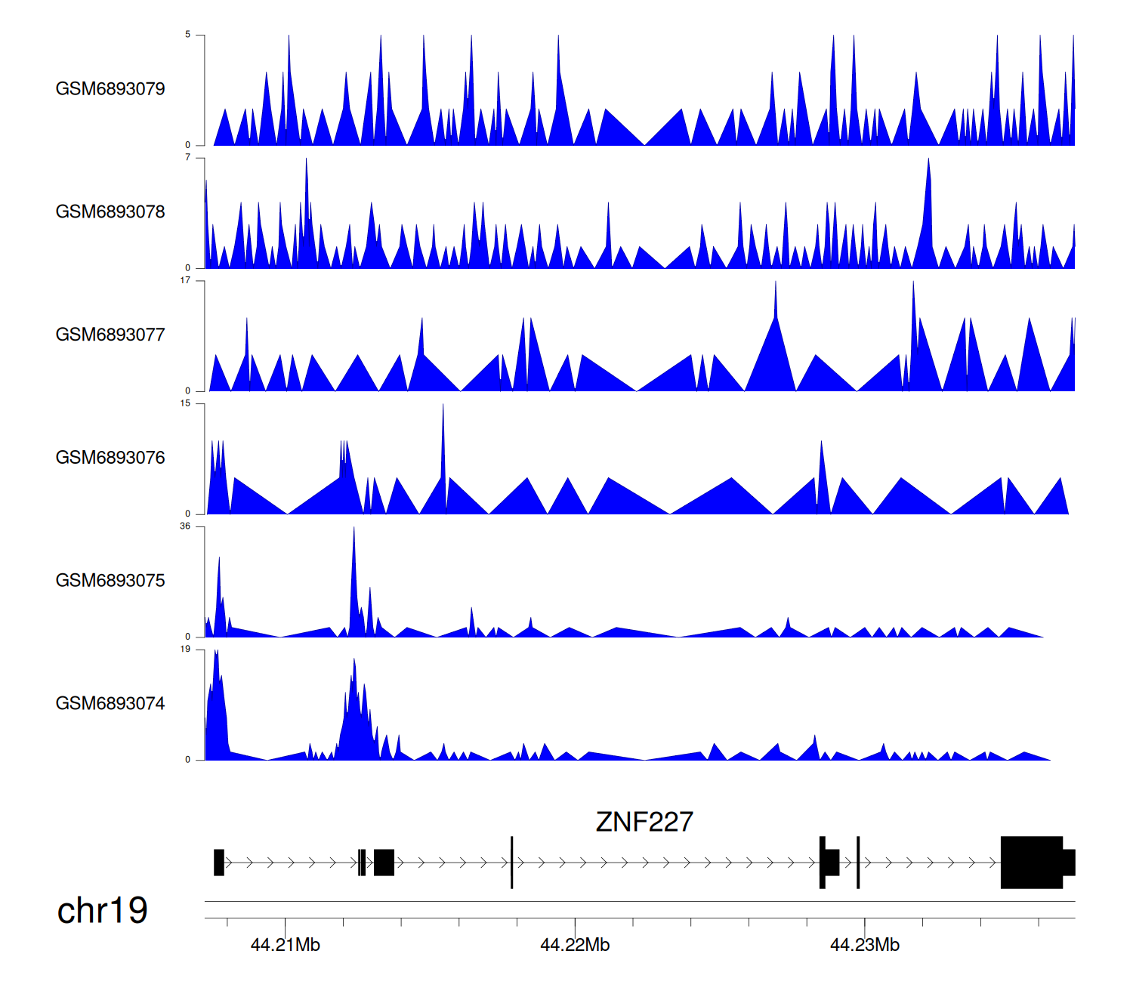Click the ZNF227 gene name
The image size is (1133, 997).
(x=644, y=822)
